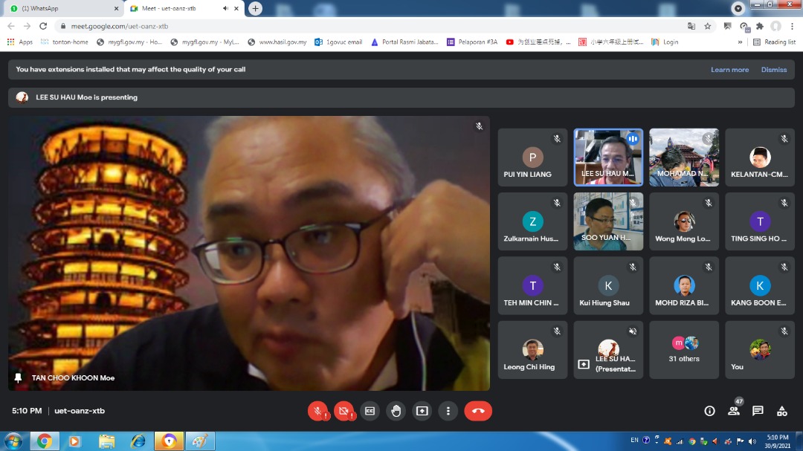Select KANG BOON E... participant tile
Viewport: 803px width, 451px height.
click(x=760, y=285)
